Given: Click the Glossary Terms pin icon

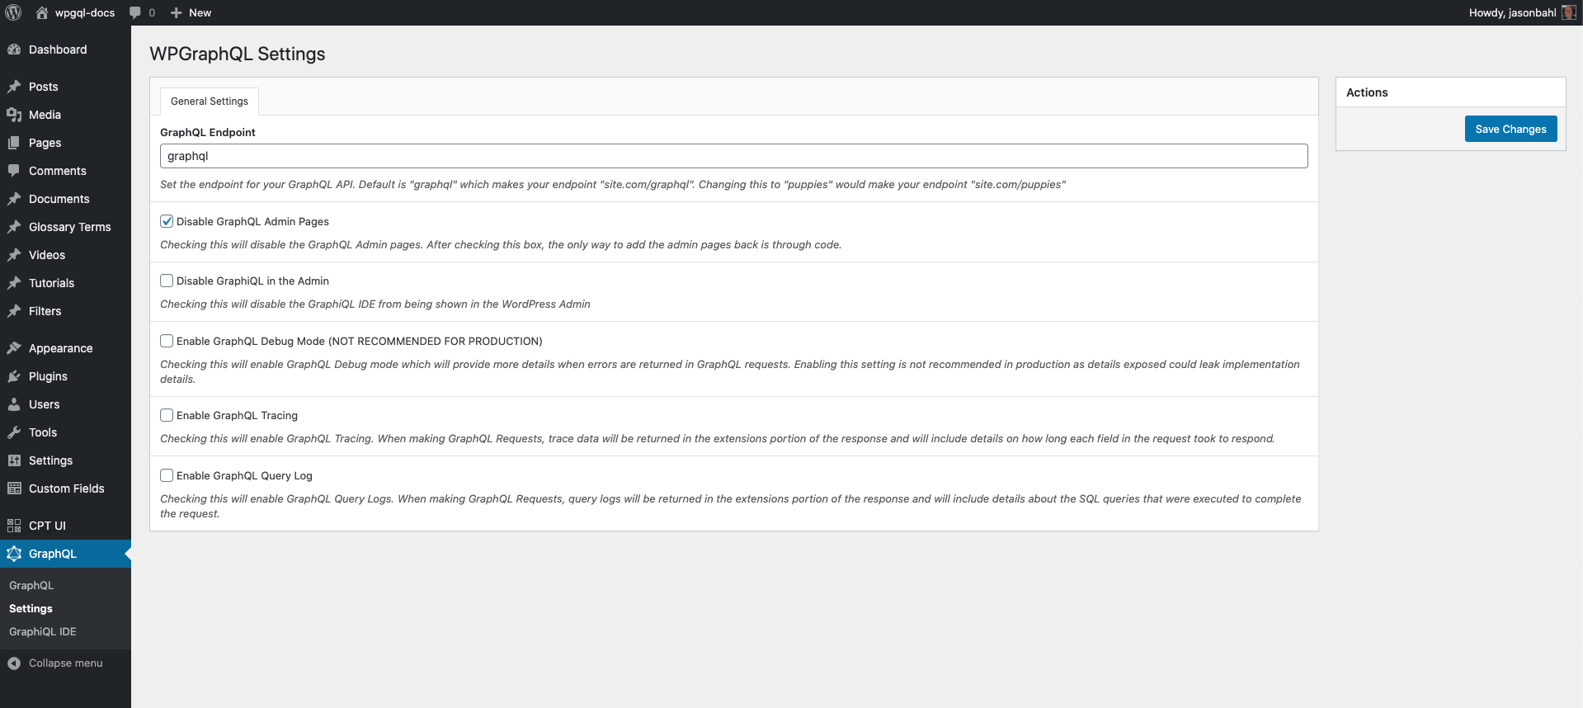Looking at the screenshot, I should [x=14, y=227].
